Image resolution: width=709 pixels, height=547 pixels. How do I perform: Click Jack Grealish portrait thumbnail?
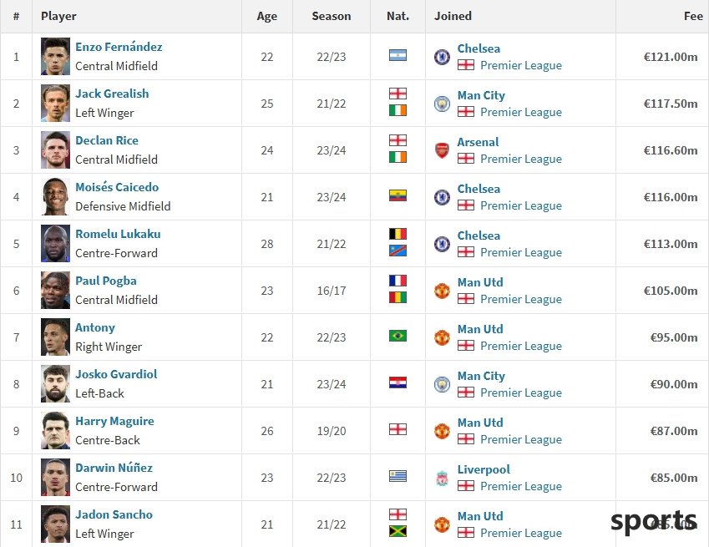click(55, 104)
